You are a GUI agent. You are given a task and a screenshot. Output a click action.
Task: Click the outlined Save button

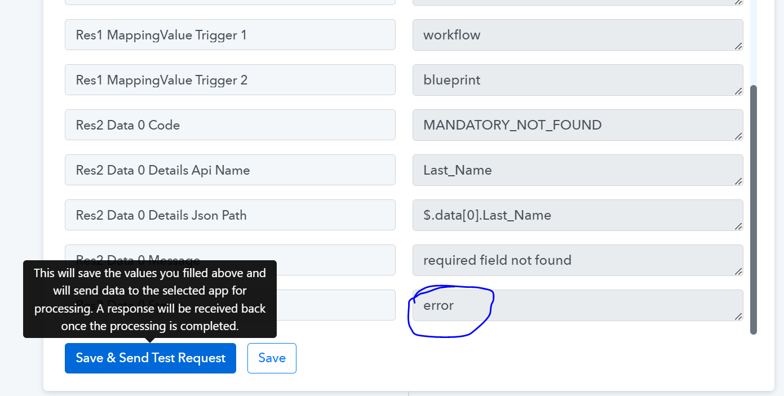(272, 358)
